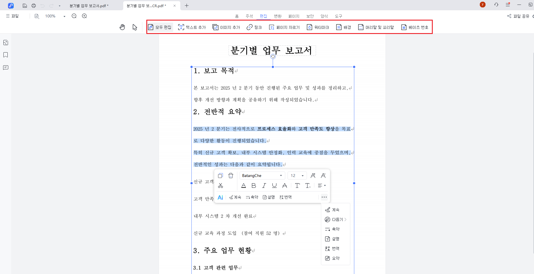Screen dimensions: 534x274
Task: Open the Header and Footer tool
Action: [376, 27]
